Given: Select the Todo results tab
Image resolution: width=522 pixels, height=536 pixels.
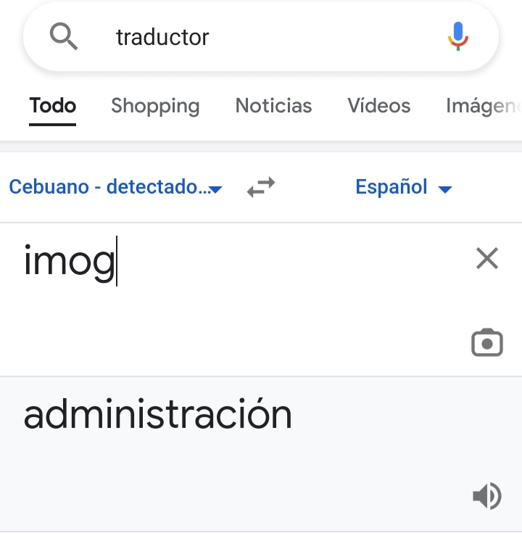Looking at the screenshot, I should [x=53, y=106].
